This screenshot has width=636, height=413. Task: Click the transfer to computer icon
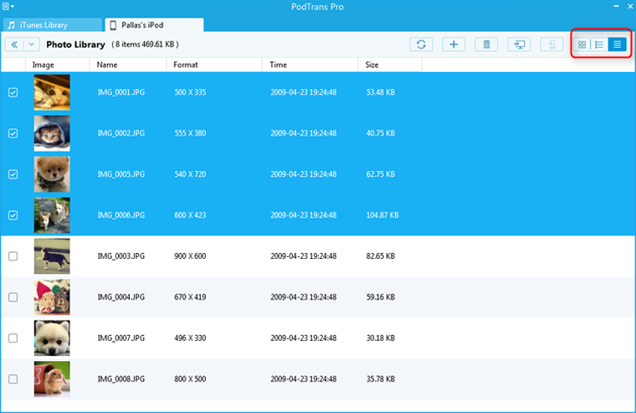click(519, 44)
